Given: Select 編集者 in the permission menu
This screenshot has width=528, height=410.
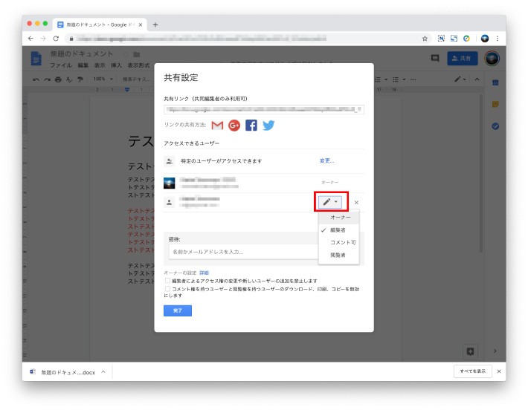Looking at the screenshot, I should pyautogui.click(x=339, y=230).
